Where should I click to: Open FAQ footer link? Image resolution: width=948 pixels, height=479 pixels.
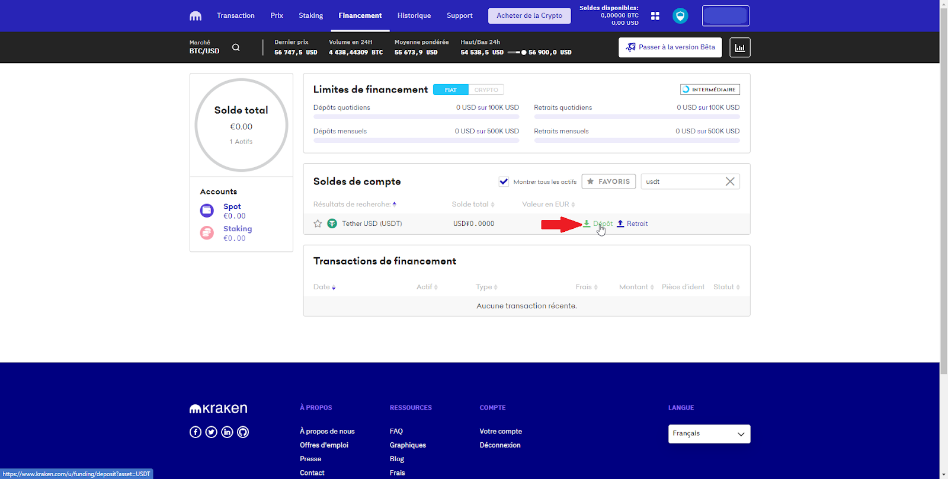(396, 432)
